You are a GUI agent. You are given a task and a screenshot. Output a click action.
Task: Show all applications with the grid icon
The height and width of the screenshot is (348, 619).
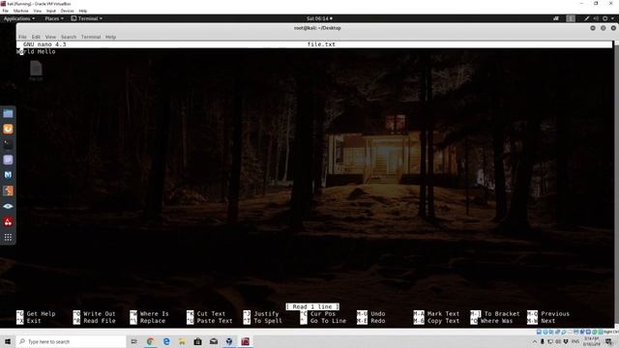pos(8,237)
